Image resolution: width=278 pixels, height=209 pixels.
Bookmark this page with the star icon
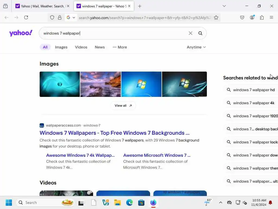[216, 17]
